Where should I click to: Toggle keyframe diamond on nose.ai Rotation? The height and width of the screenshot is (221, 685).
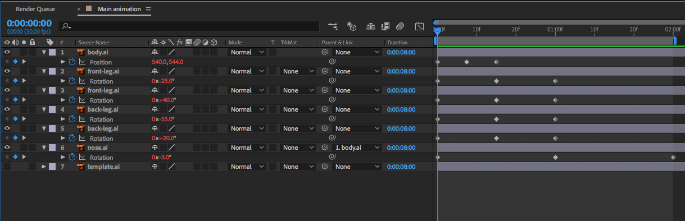15,157
